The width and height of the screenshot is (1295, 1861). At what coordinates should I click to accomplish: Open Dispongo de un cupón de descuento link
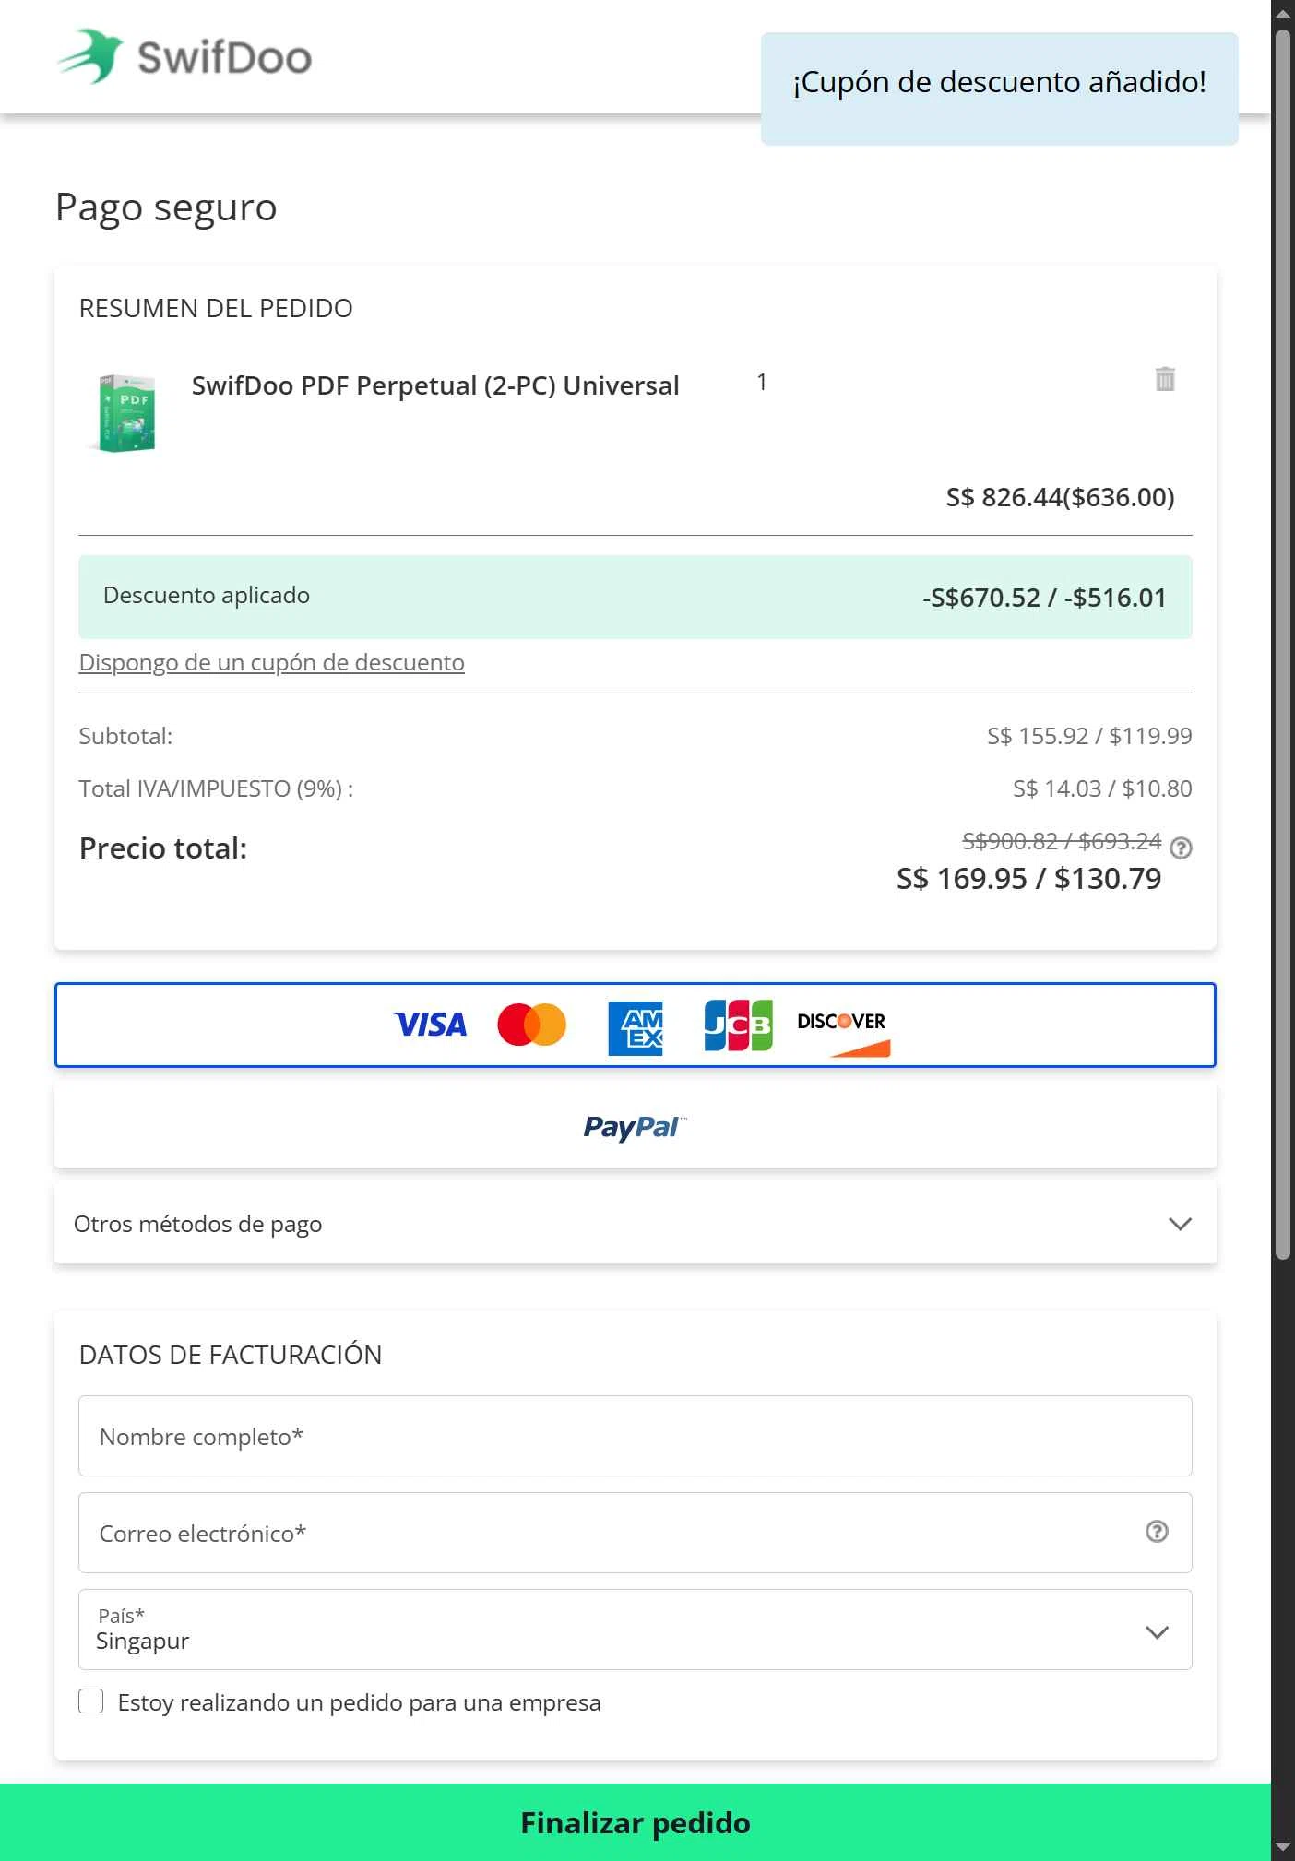click(272, 662)
